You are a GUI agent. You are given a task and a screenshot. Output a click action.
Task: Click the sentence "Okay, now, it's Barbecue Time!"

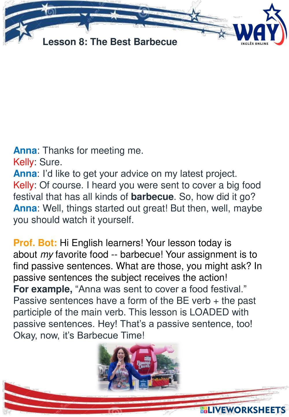[79, 336]
